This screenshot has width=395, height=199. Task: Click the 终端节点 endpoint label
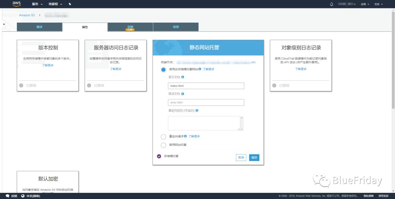pos(167,62)
